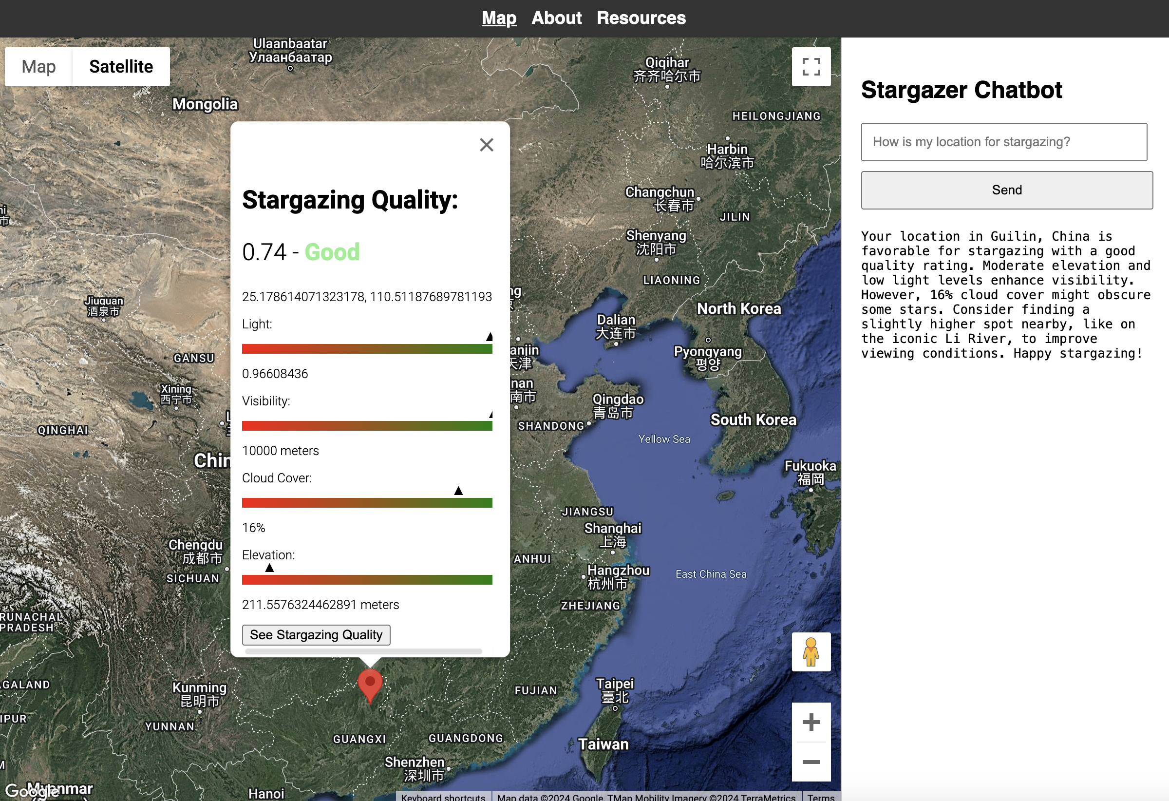The image size is (1169, 801).
Task: Click the Street View pegman icon
Action: pyautogui.click(x=811, y=651)
